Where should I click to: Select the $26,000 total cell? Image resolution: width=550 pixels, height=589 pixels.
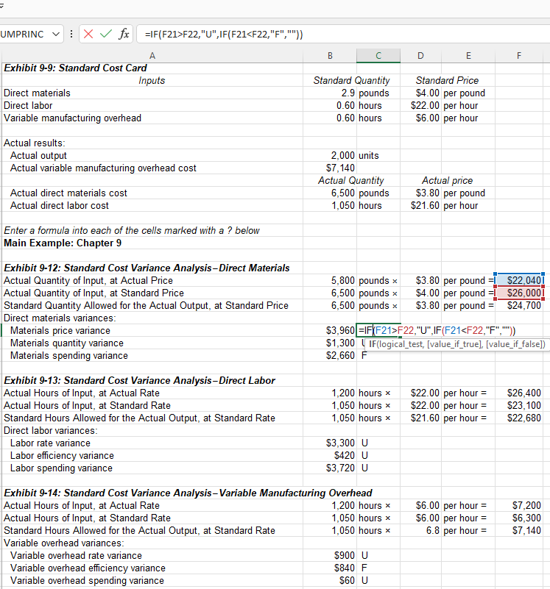519,293
